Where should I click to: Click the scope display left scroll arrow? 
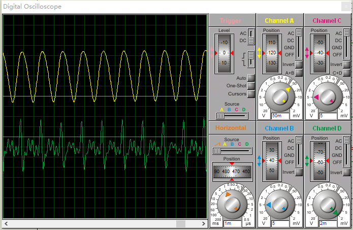pos(6,223)
